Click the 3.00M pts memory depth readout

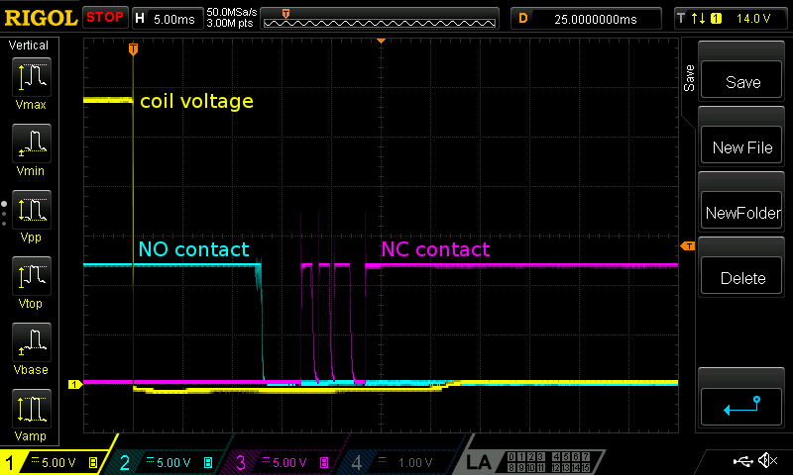(230, 23)
